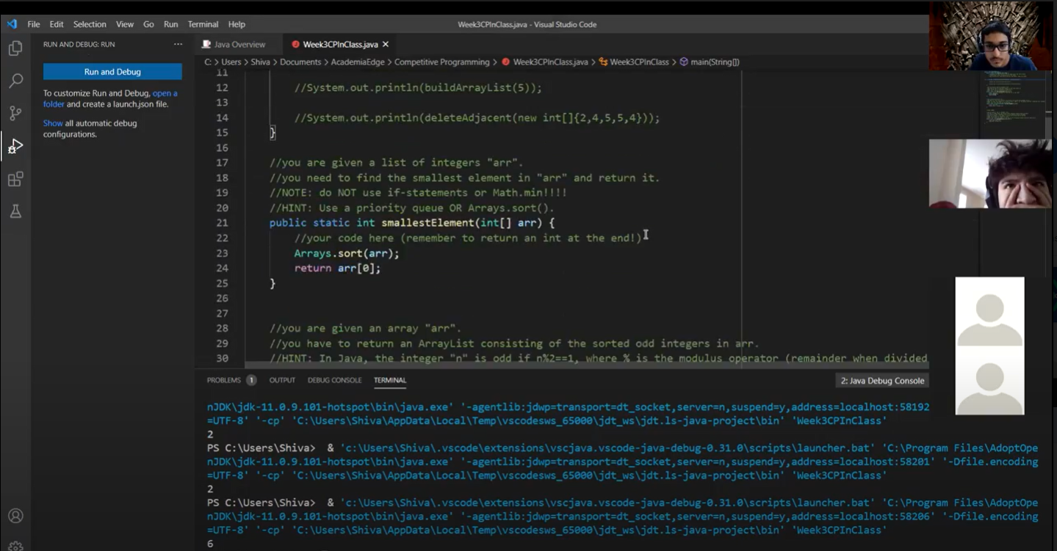Switch to the Debug Console tab
Screen dimensions: 1057x551
click(x=334, y=380)
